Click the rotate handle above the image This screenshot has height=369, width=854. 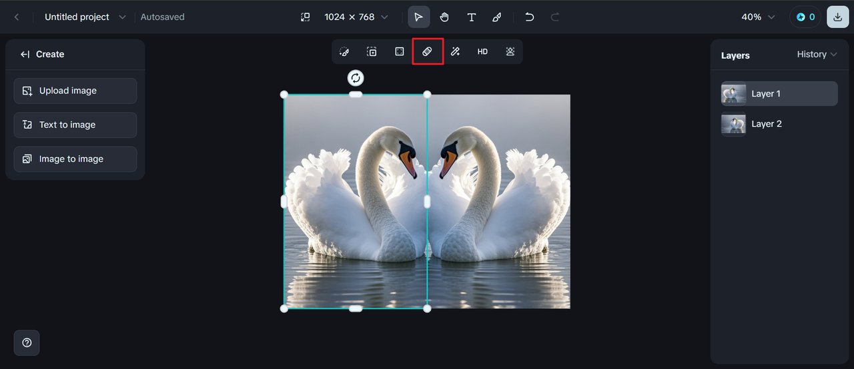pyautogui.click(x=356, y=78)
